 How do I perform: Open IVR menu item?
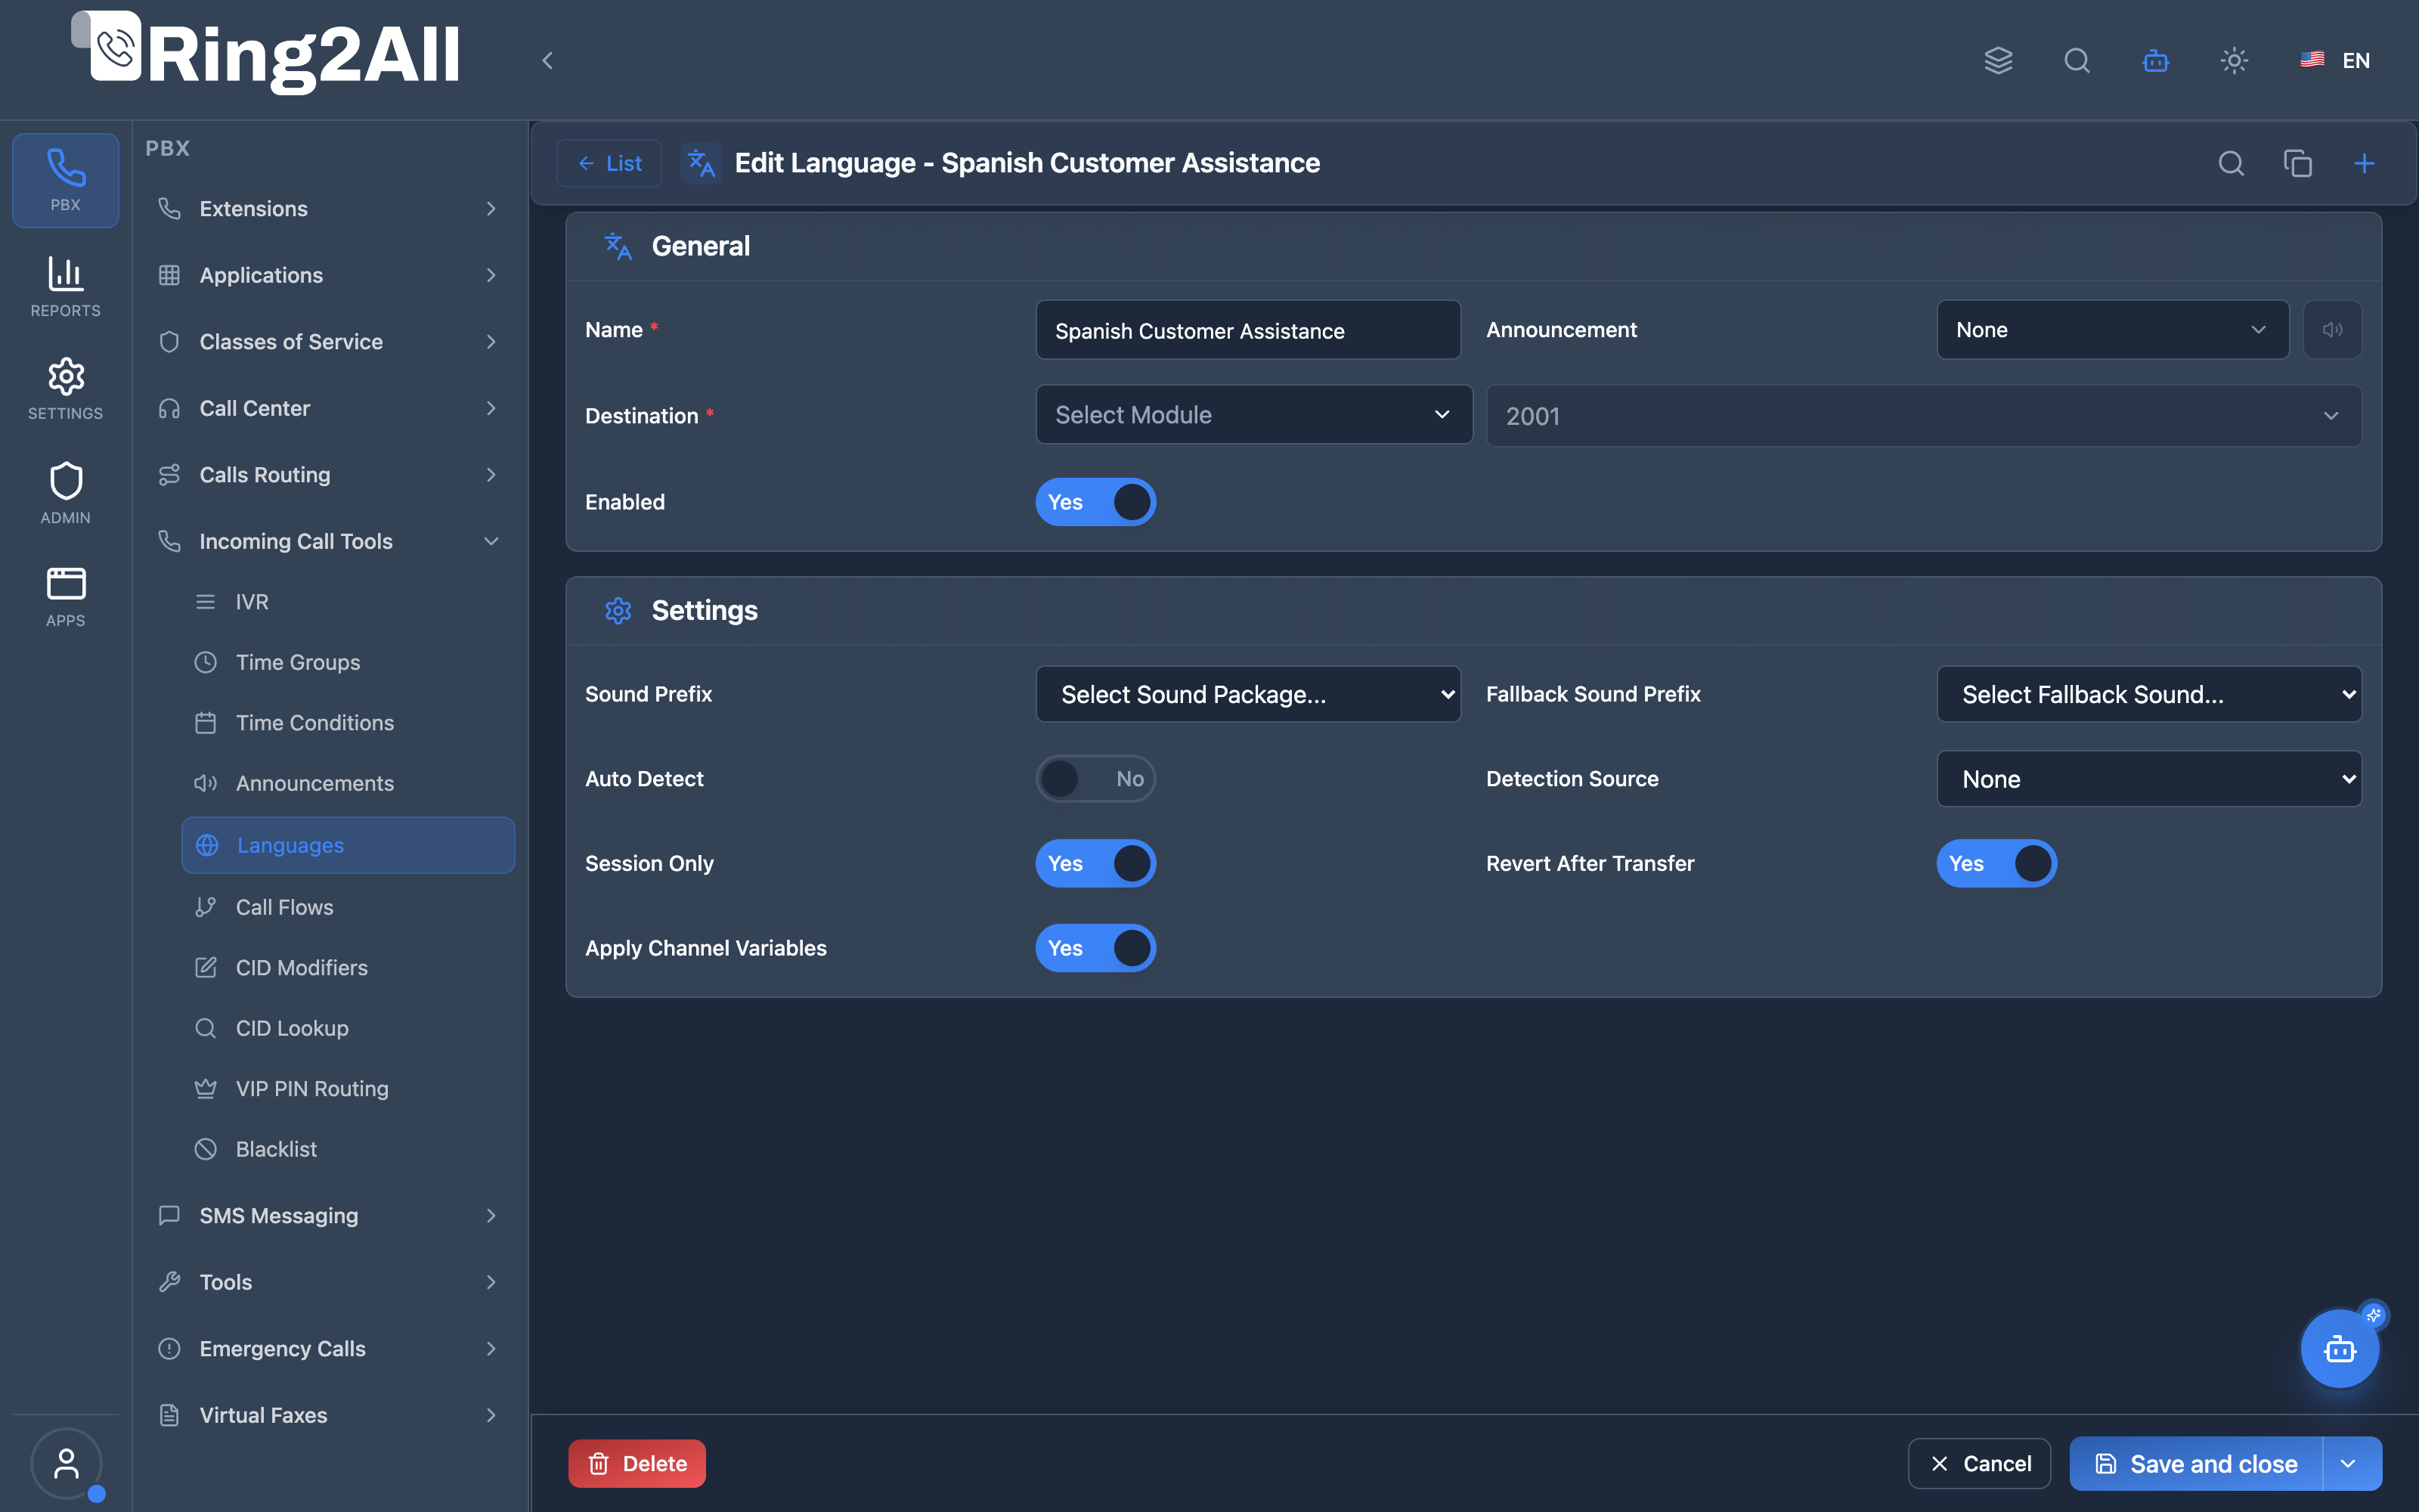pos(348,602)
